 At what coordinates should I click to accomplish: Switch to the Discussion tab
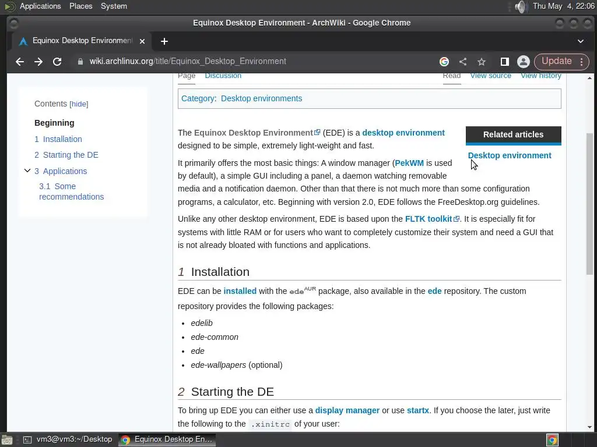click(223, 76)
